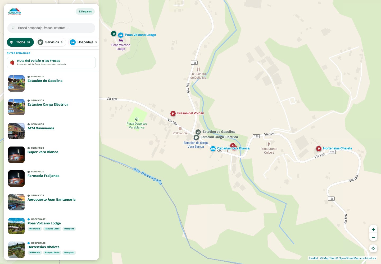Click the Cabañas Vara Blanca map label
The image size is (381, 264).
(233, 148)
